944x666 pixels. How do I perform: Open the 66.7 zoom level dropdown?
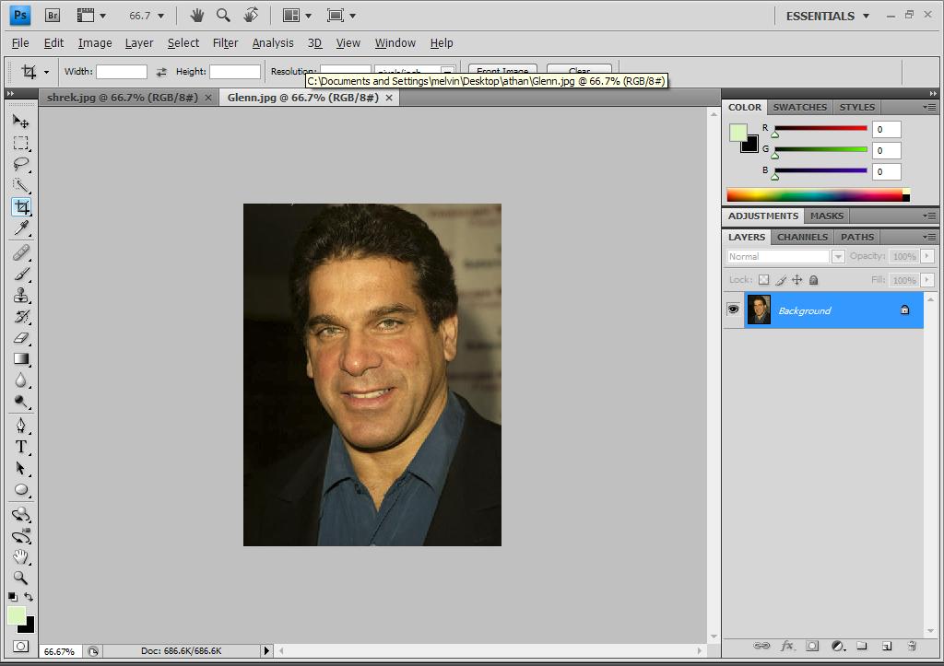click(160, 17)
